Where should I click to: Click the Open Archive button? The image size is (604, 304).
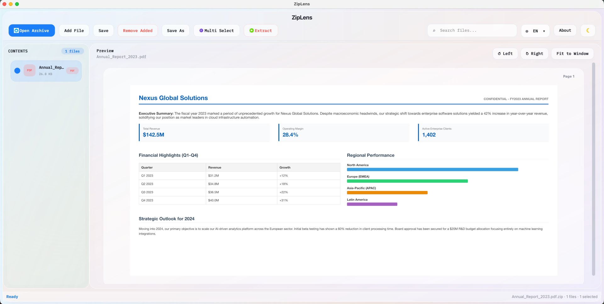31,30
